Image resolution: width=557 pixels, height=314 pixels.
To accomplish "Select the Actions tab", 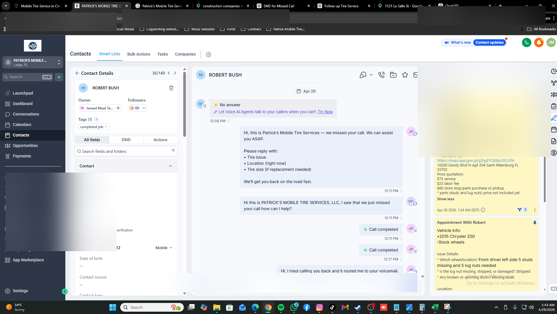I will pos(160,140).
